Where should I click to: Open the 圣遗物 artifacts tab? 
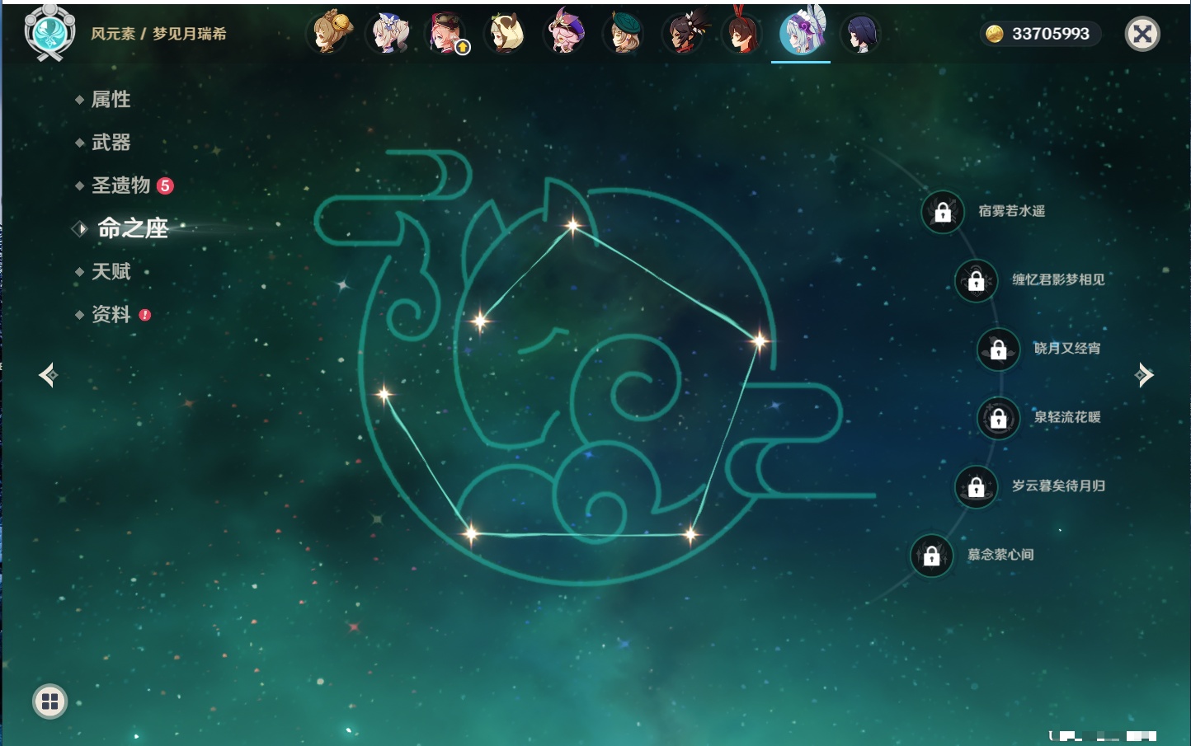(x=120, y=185)
